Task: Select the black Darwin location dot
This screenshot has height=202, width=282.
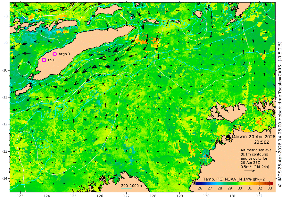Action: tap(228, 137)
